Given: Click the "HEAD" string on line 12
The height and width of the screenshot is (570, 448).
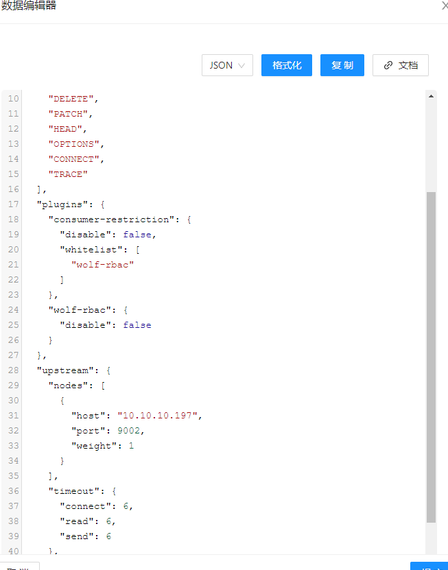Looking at the screenshot, I should click(65, 129).
